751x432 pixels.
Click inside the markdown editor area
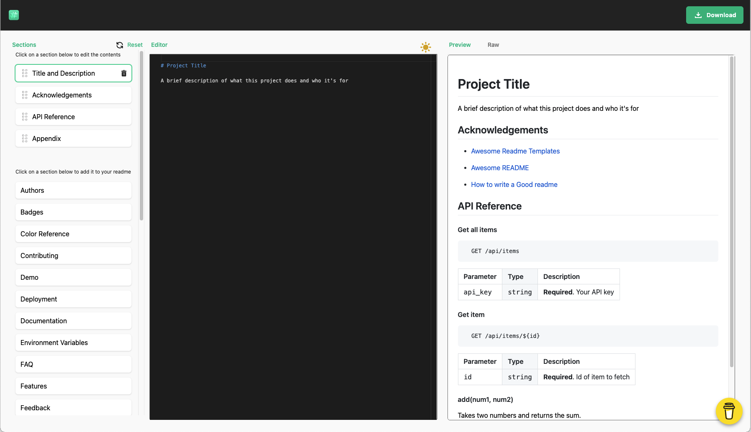pyautogui.click(x=293, y=209)
